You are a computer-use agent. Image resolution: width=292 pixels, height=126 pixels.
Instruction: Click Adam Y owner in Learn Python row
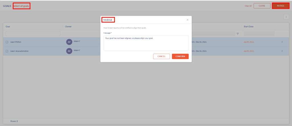[77, 41]
